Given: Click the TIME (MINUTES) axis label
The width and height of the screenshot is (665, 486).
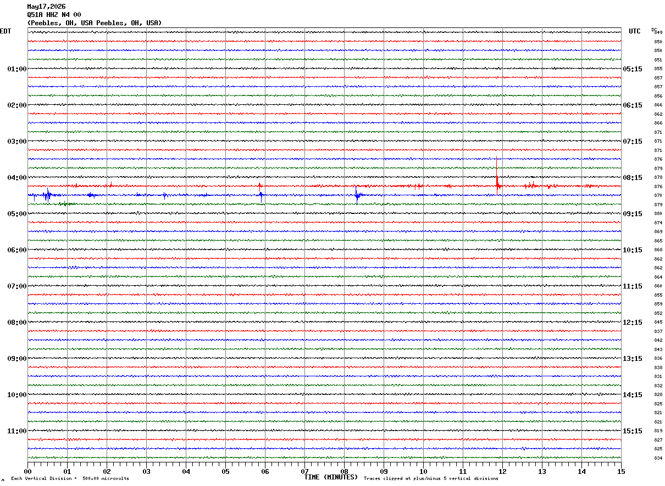Looking at the screenshot, I should (331, 477).
